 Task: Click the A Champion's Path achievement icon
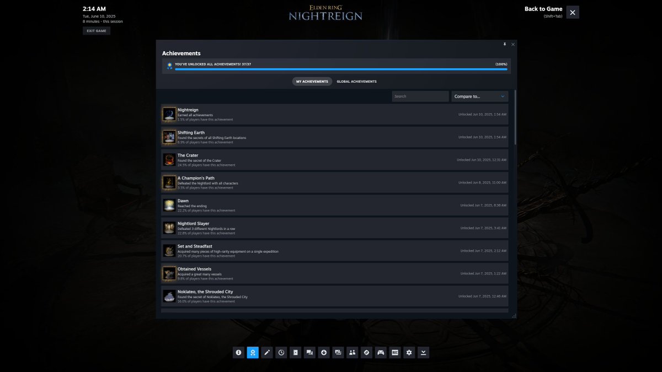point(169,182)
